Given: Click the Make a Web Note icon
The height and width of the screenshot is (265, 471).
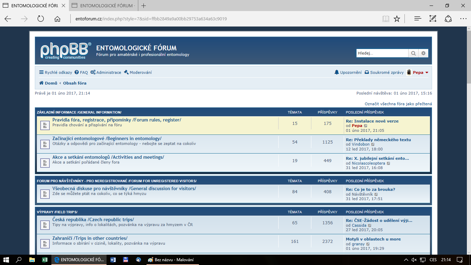Looking at the screenshot, I should coord(433,19).
